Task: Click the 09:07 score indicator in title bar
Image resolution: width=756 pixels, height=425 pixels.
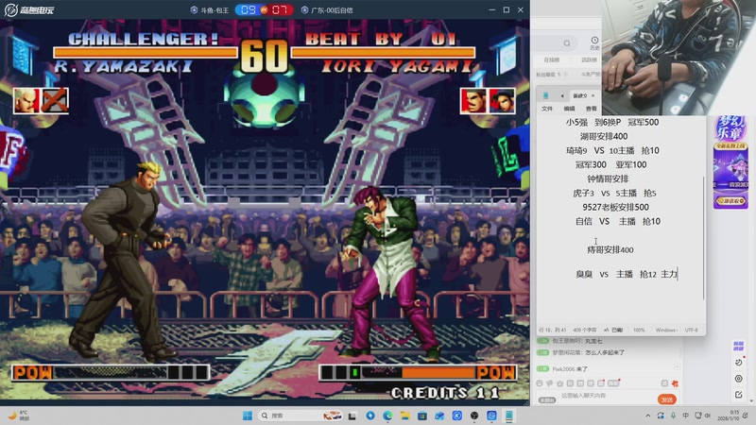Action: pyautogui.click(x=264, y=9)
